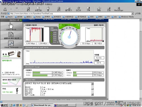
Task: Open the Favorites toolbar icon
Action: (69, 9)
